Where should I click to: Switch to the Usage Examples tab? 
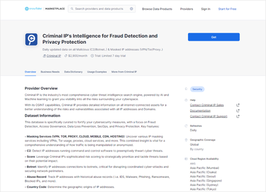(x=97, y=72)
